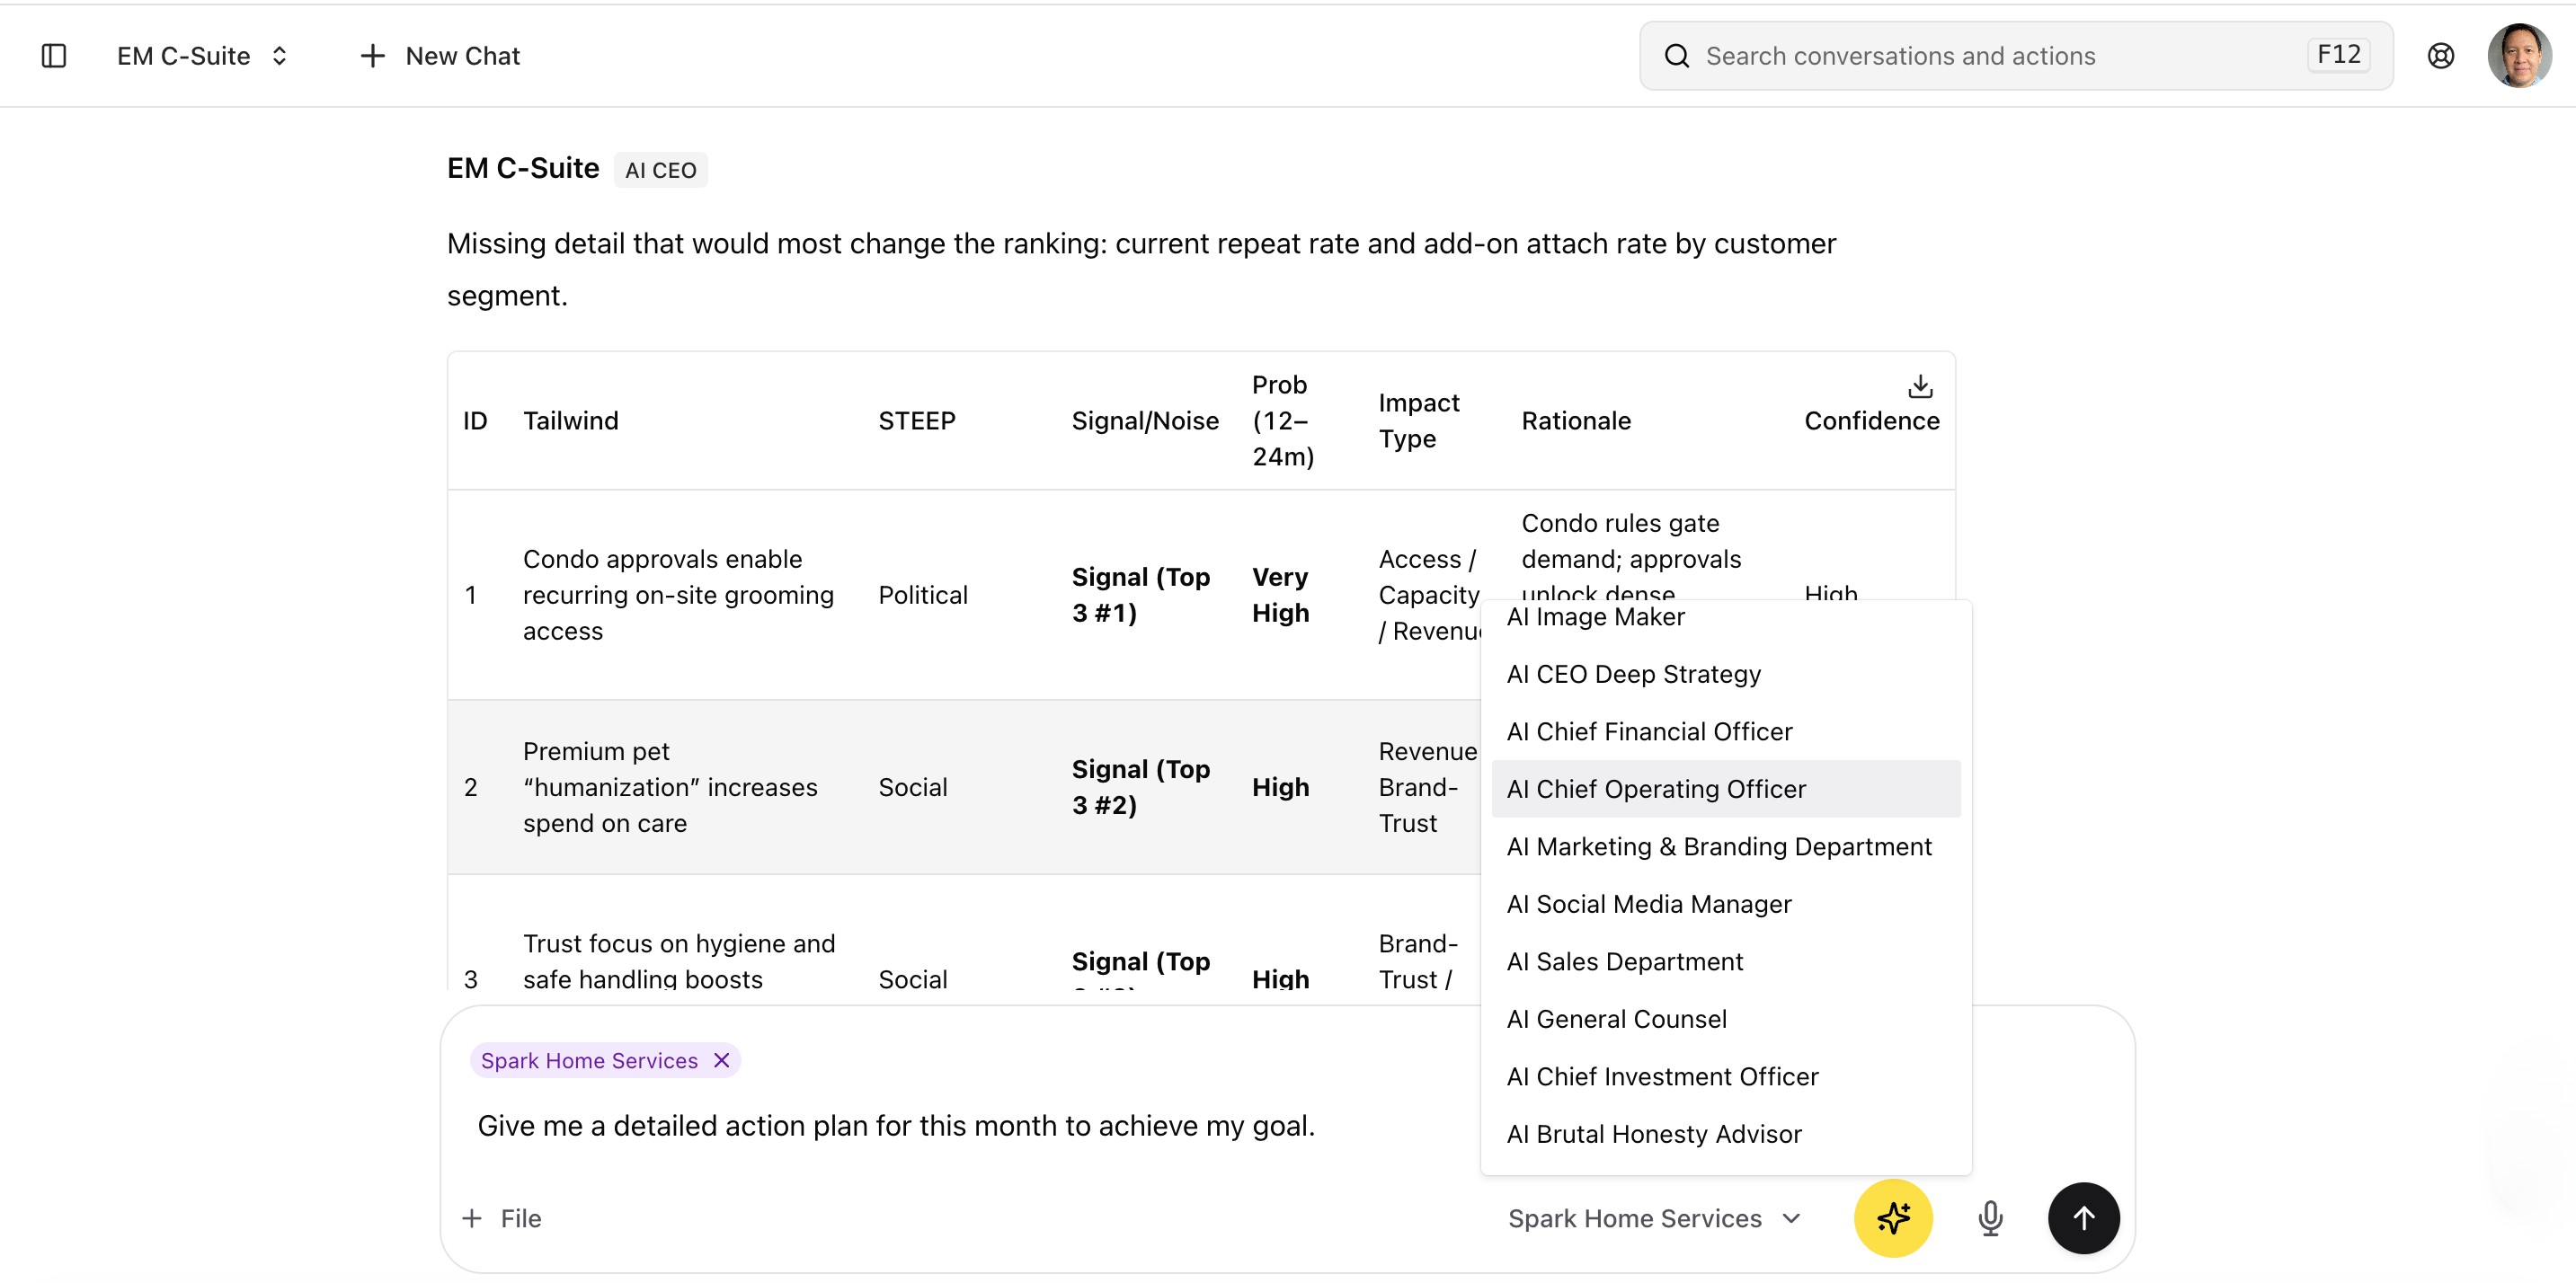This screenshot has width=2576, height=1283.
Task: Click the Prob (12–24m) column header
Action: (1283, 420)
